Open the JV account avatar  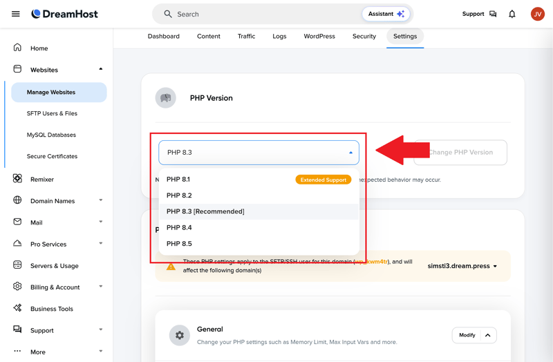click(x=538, y=14)
